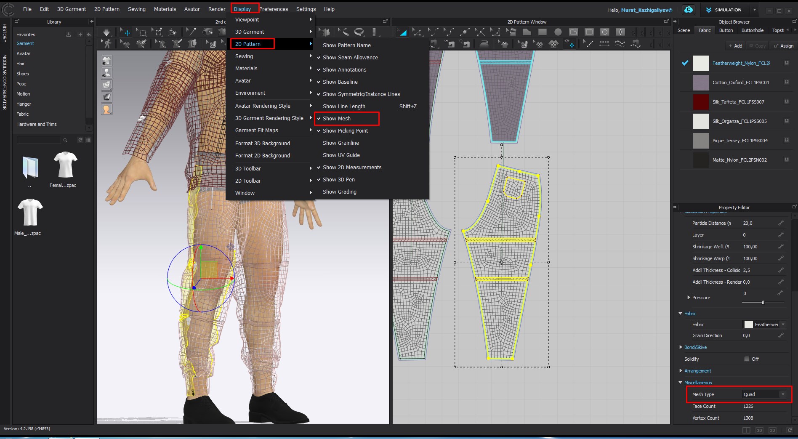Screen dimensions: 798x439
Task: Click the Show Avatar icon in viewport
Action: pyautogui.click(x=106, y=73)
